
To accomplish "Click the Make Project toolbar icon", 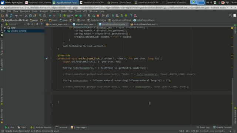I will 60,16.
